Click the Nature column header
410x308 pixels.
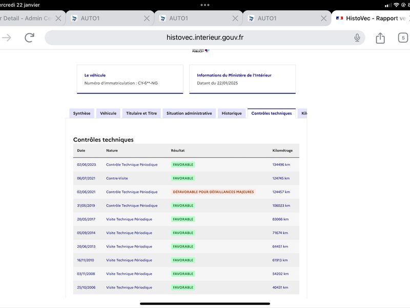112,150
